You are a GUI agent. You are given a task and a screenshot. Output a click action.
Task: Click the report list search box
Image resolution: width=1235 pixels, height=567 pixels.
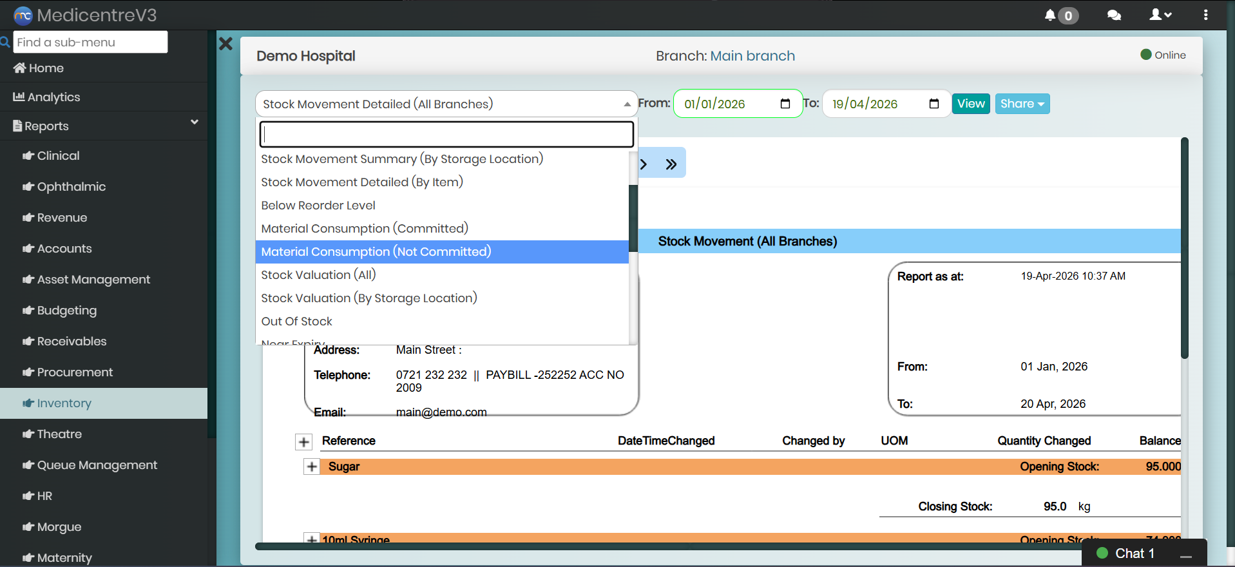[x=446, y=134]
